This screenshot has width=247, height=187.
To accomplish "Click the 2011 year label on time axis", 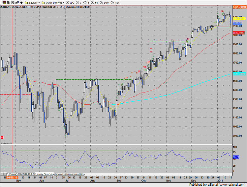I will (220, 181).
